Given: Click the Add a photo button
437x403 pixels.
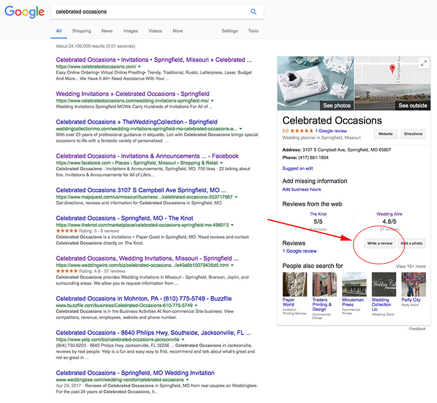Looking at the screenshot, I should [411, 244].
